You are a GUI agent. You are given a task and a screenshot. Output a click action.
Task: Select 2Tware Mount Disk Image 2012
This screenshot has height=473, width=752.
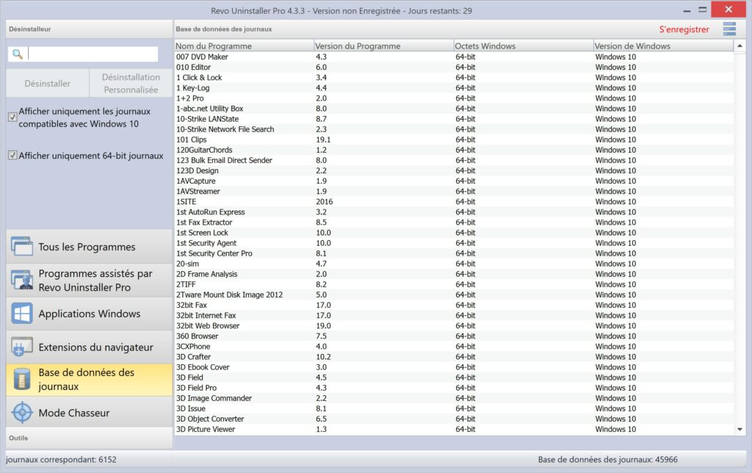point(454,295)
